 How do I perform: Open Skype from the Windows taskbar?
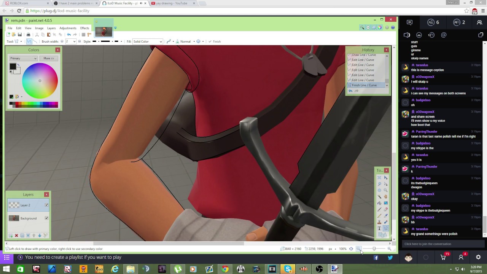[288, 269]
